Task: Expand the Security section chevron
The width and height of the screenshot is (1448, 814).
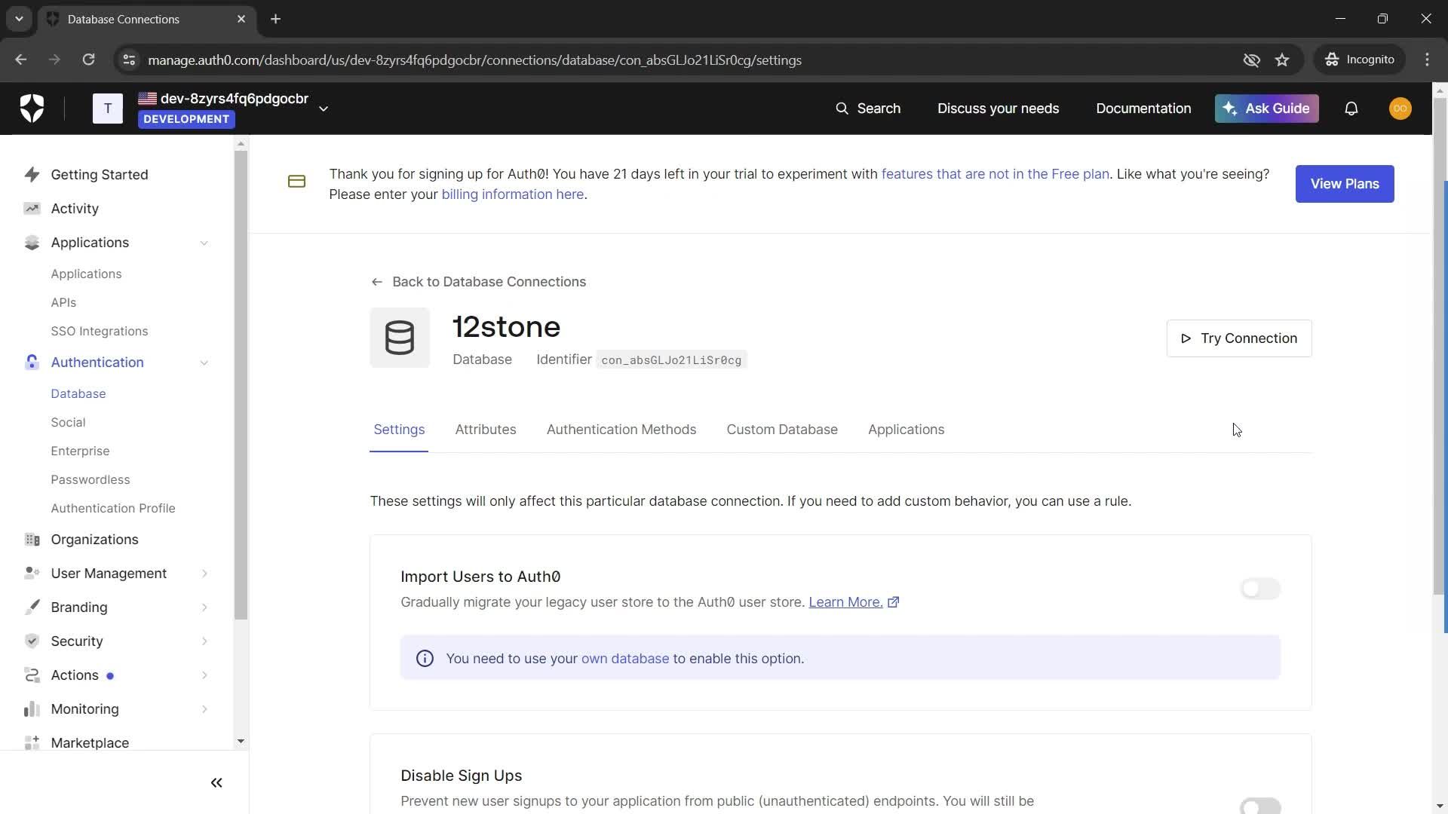Action: point(204,641)
